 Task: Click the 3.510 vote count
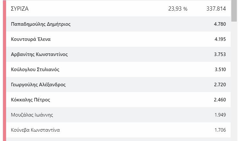click(x=220, y=70)
